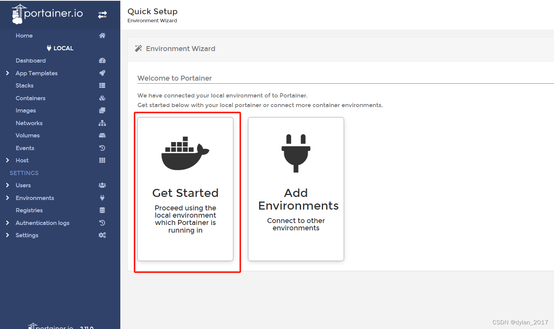The height and width of the screenshot is (329, 554).
Task: Click the Users group icon
Action: [x=102, y=185]
